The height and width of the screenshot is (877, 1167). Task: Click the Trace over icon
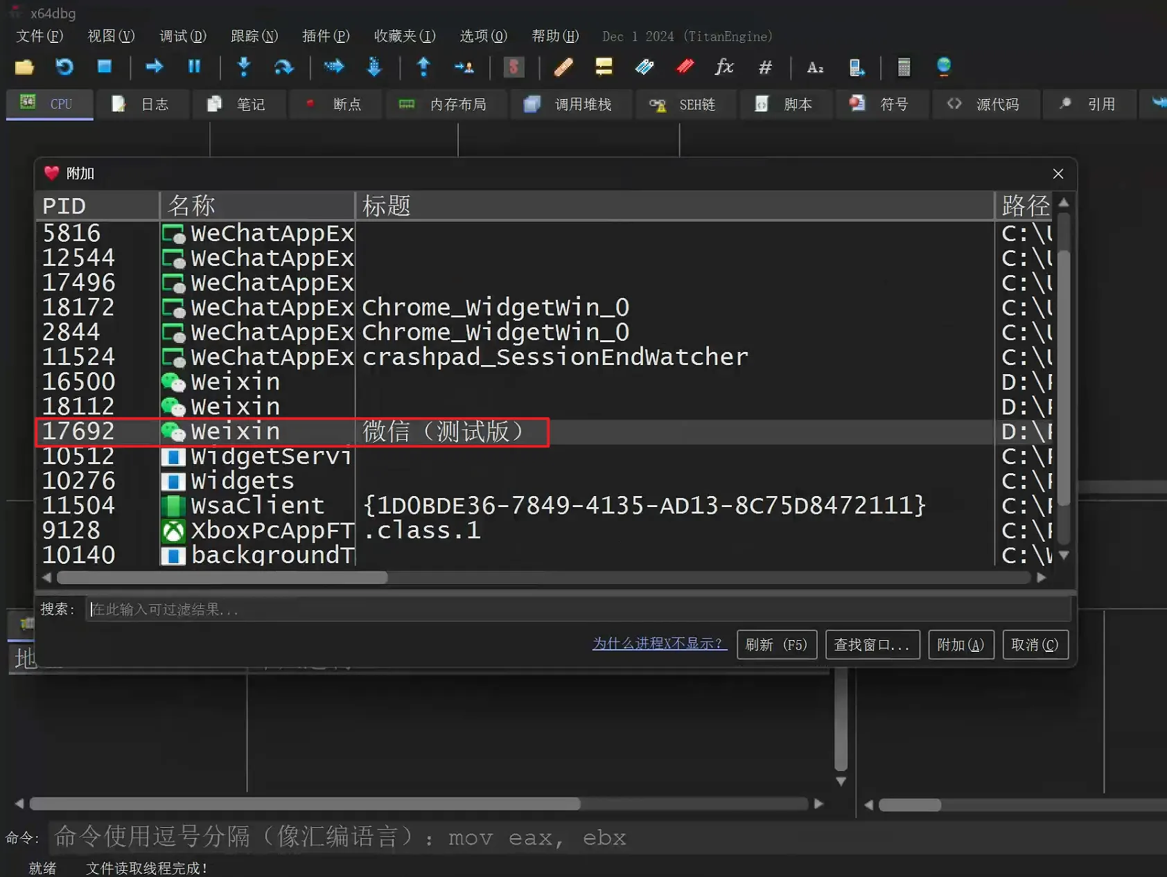click(374, 67)
